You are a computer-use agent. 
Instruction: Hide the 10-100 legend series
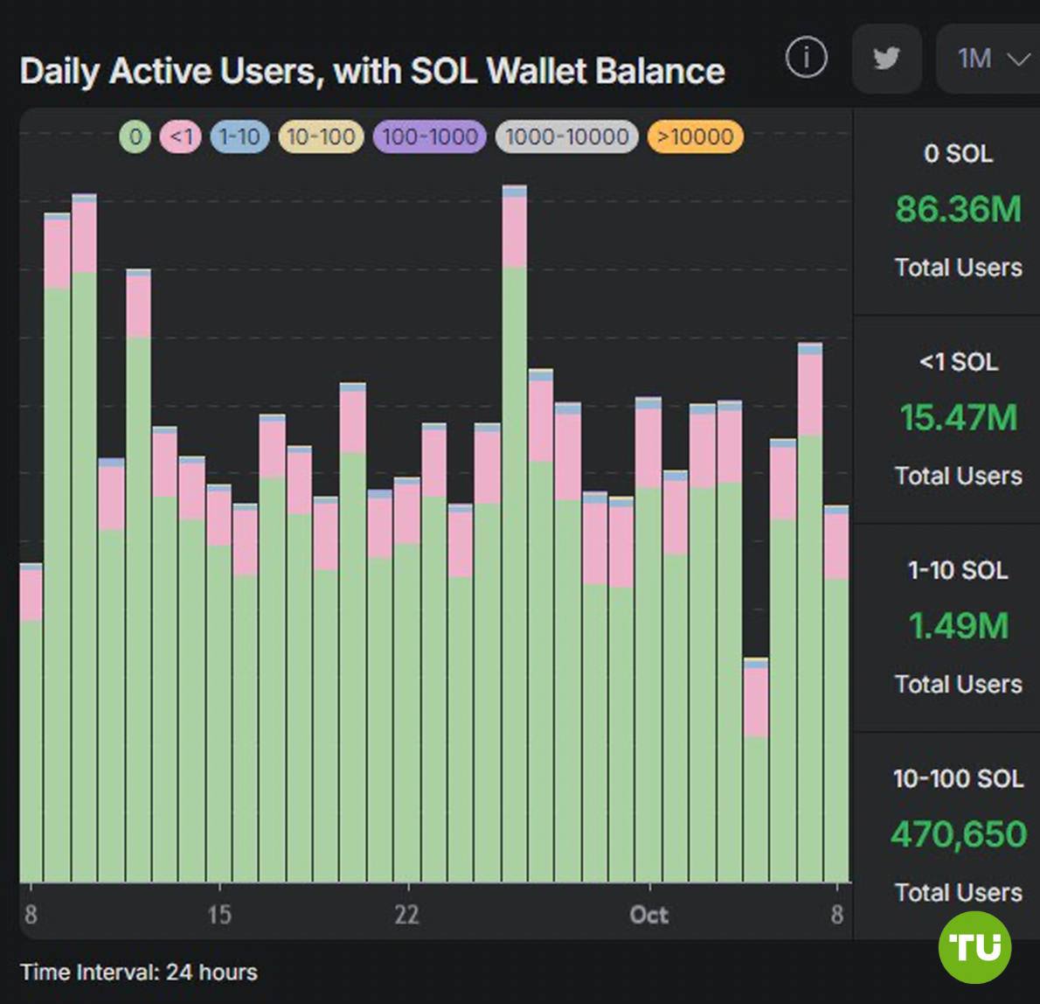tap(321, 136)
